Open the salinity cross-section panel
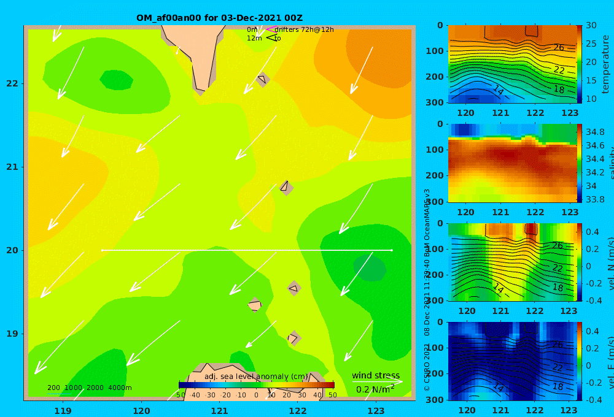The height and width of the screenshot is (417, 614). (512, 163)
